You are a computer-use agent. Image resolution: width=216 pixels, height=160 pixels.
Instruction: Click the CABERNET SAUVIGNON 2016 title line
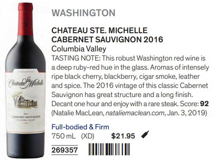click(x=107, y=39)
